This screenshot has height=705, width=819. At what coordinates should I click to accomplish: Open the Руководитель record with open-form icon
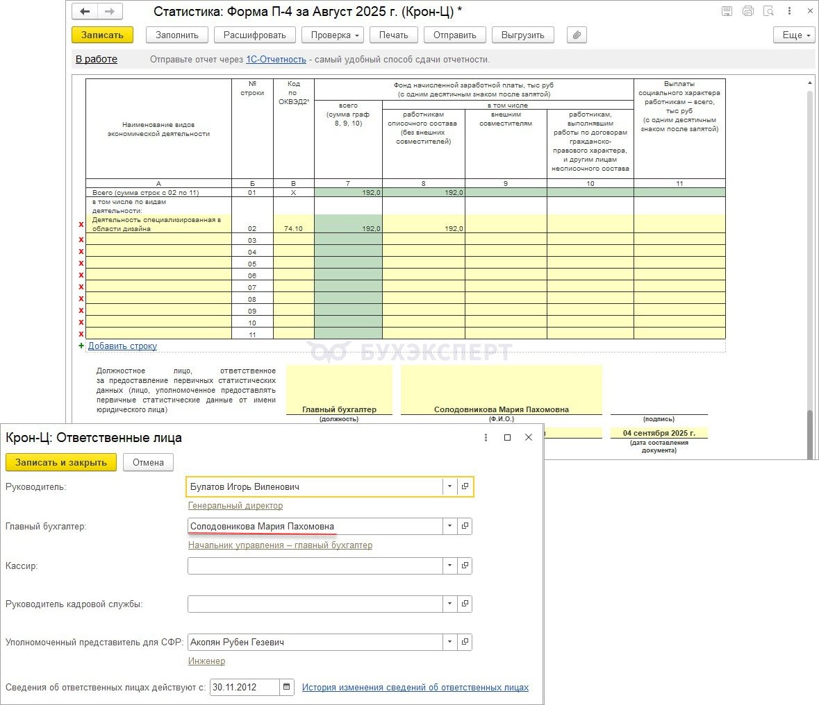tap(465, 486)
